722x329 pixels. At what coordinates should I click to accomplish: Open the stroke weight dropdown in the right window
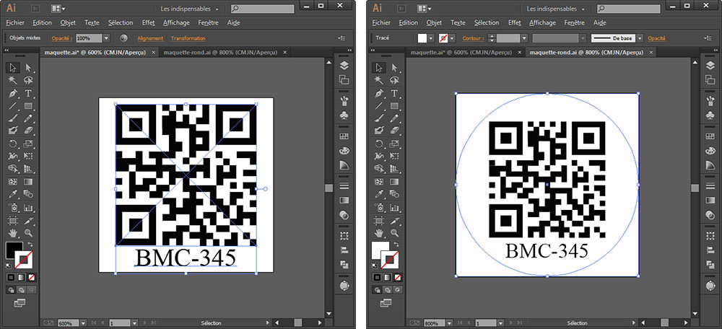click(x=523, y=38)
